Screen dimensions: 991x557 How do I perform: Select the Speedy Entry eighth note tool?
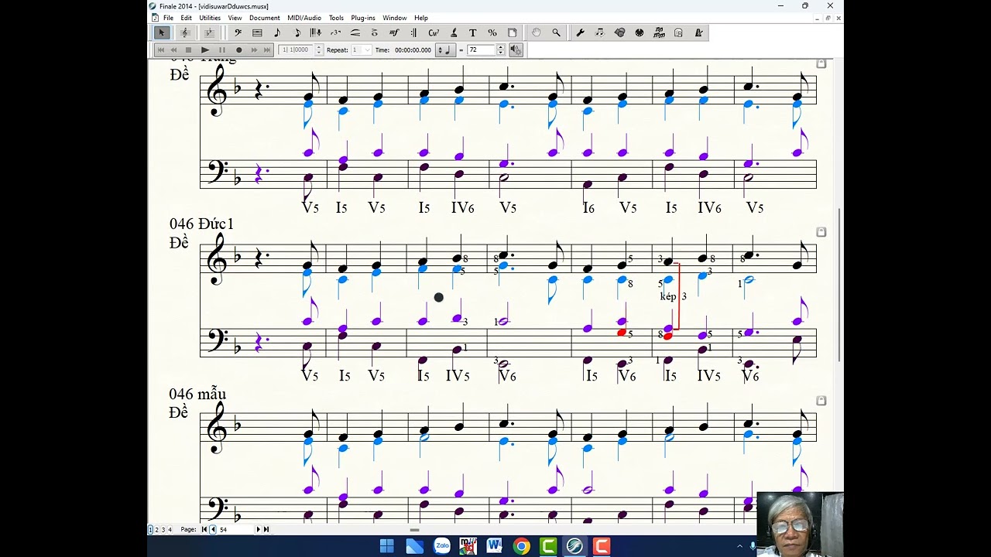(298, 32)
